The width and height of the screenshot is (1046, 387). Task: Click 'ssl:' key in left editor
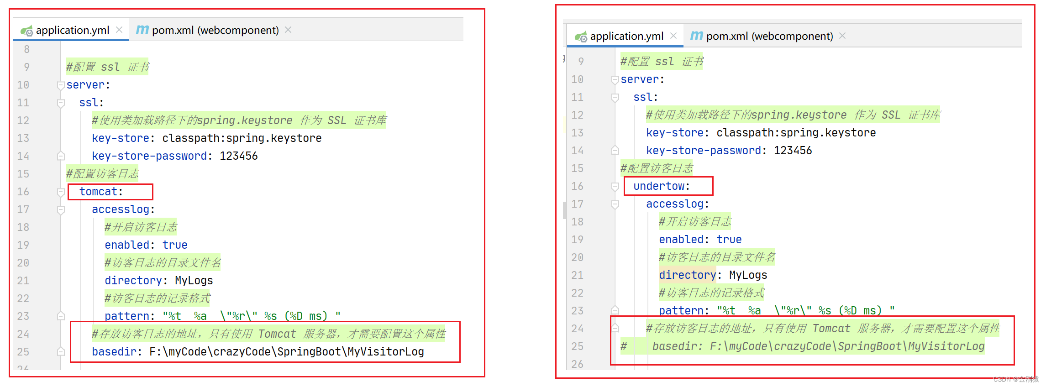pyautogui.click(x=91, y=103)
